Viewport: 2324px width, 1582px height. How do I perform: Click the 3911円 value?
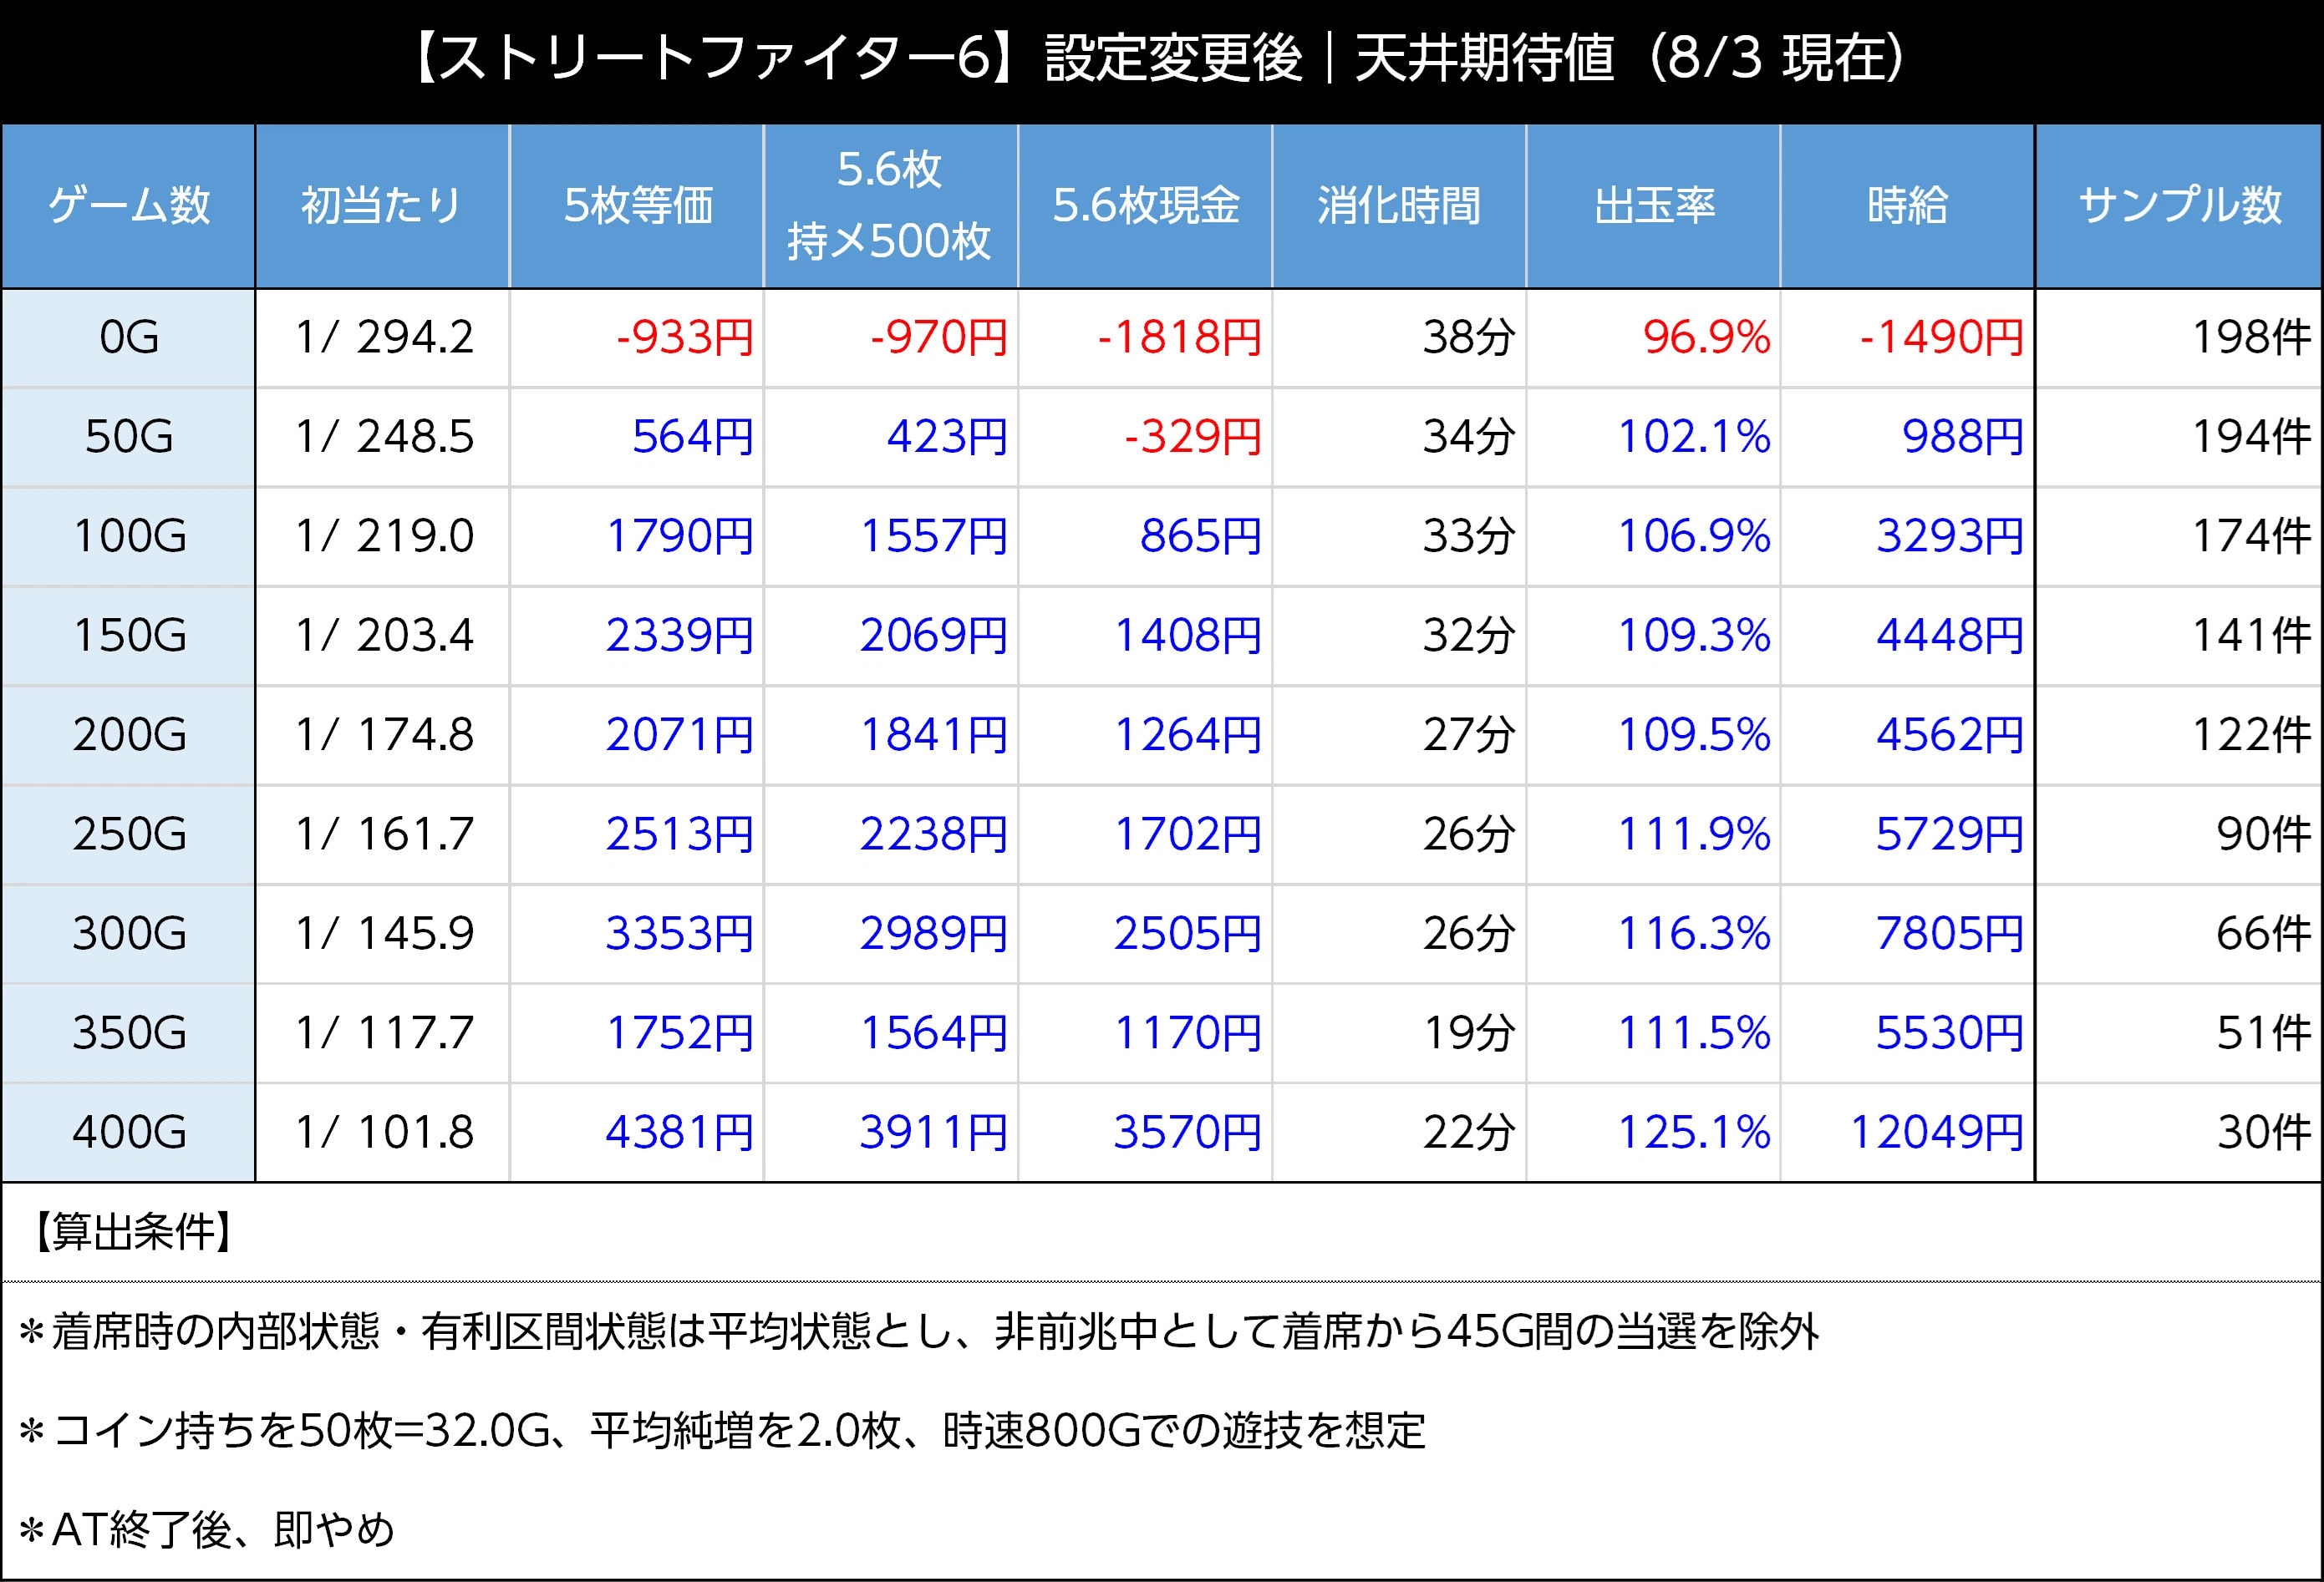click(x=934, y=1133)
